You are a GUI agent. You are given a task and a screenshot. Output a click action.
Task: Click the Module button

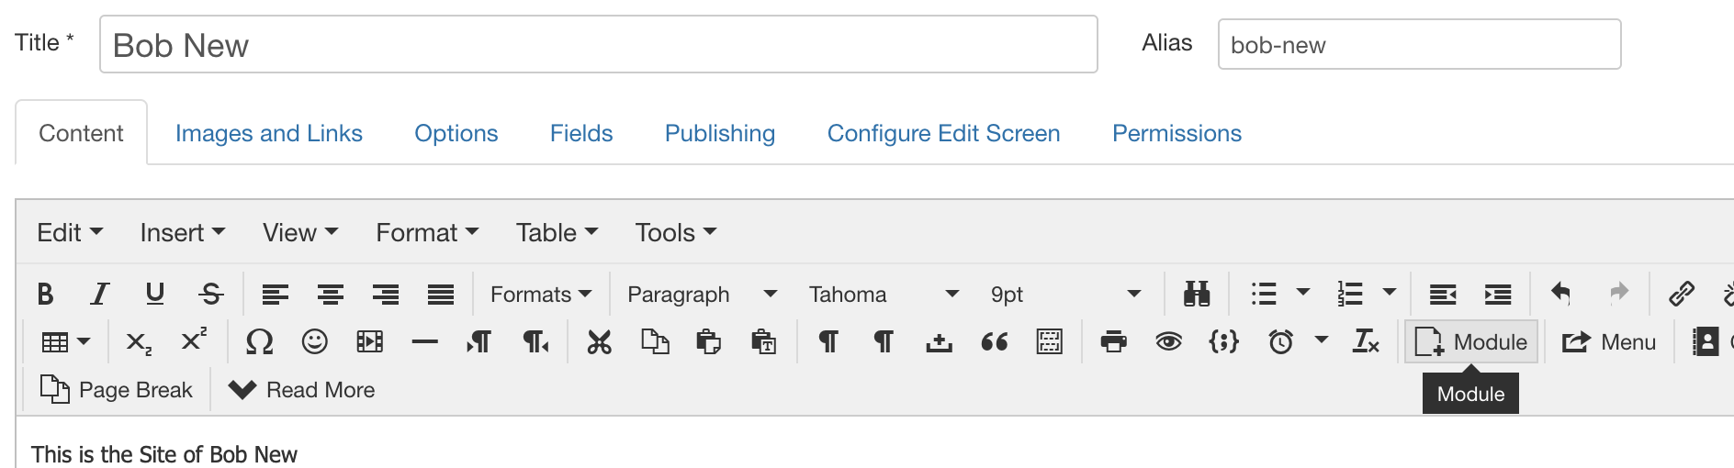tap(1471, 342)
